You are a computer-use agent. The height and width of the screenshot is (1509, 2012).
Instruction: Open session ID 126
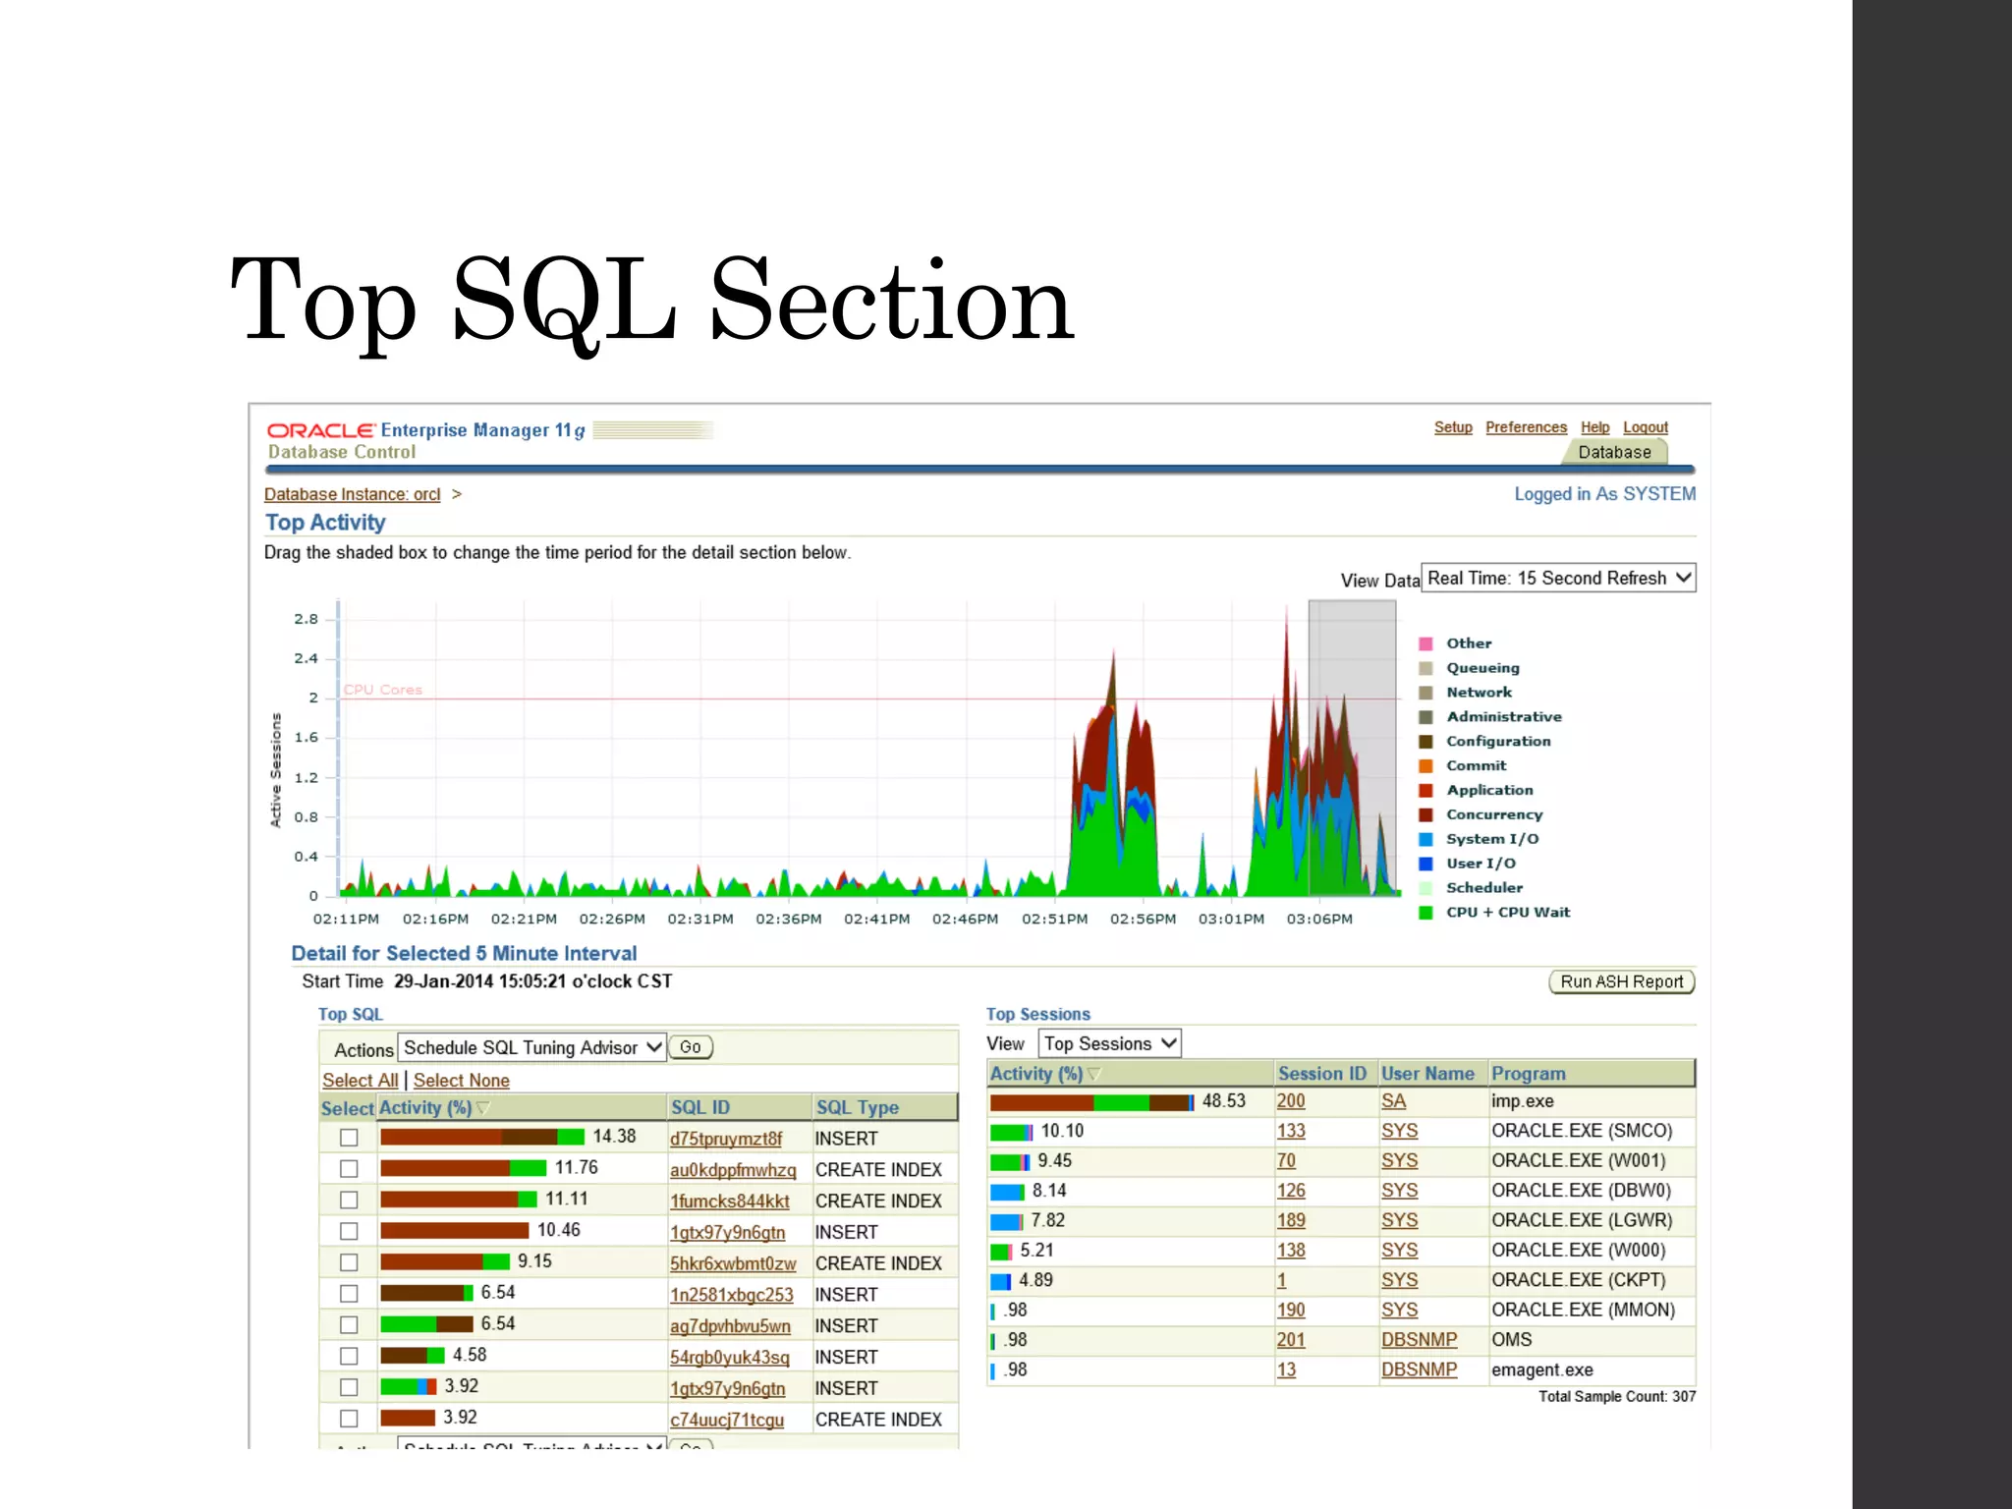(x=1291, y=1191)
